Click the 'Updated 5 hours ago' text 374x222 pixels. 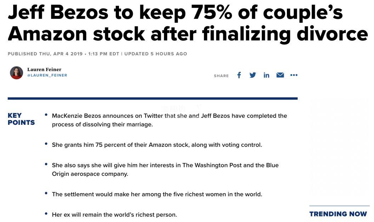click(x=156, y=54)
